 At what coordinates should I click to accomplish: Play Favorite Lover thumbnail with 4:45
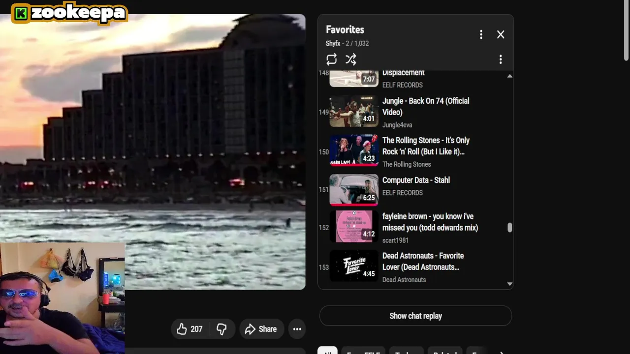[x=354, y=266]
